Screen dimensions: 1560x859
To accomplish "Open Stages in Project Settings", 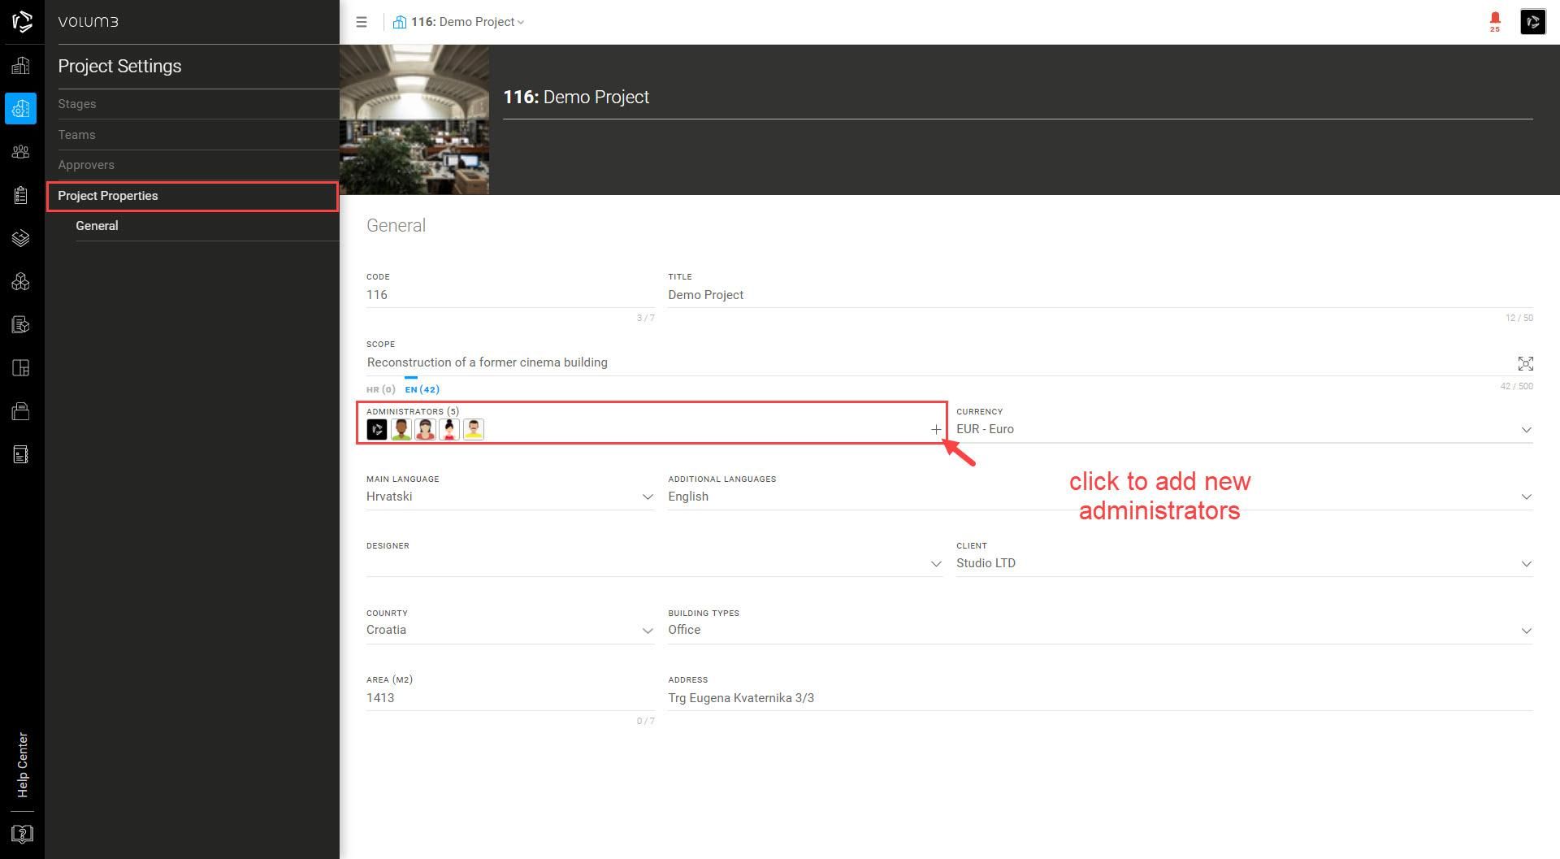I will (x=77, y=104).
